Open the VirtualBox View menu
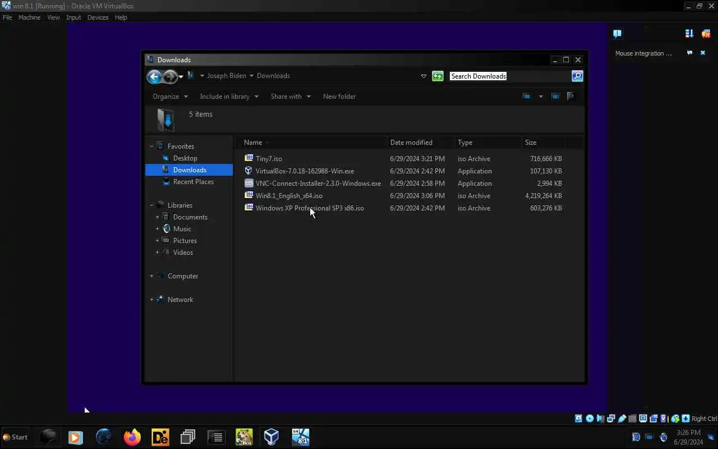Image resolution: width=718 pixels, height=449 pixels. [x=53, y=17]
